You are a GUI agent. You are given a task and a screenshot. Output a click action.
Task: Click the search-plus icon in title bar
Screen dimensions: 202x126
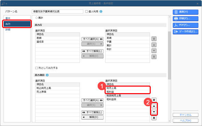[4, 3]
